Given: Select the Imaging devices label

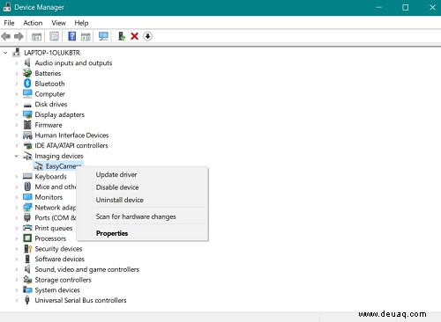Looking at the screenshot, I should (59, 156).
